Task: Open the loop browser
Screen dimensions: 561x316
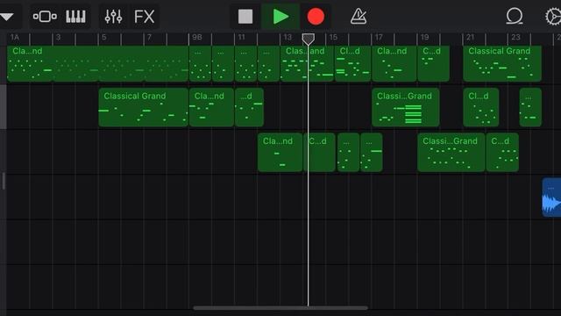Action: click(515, 17)
